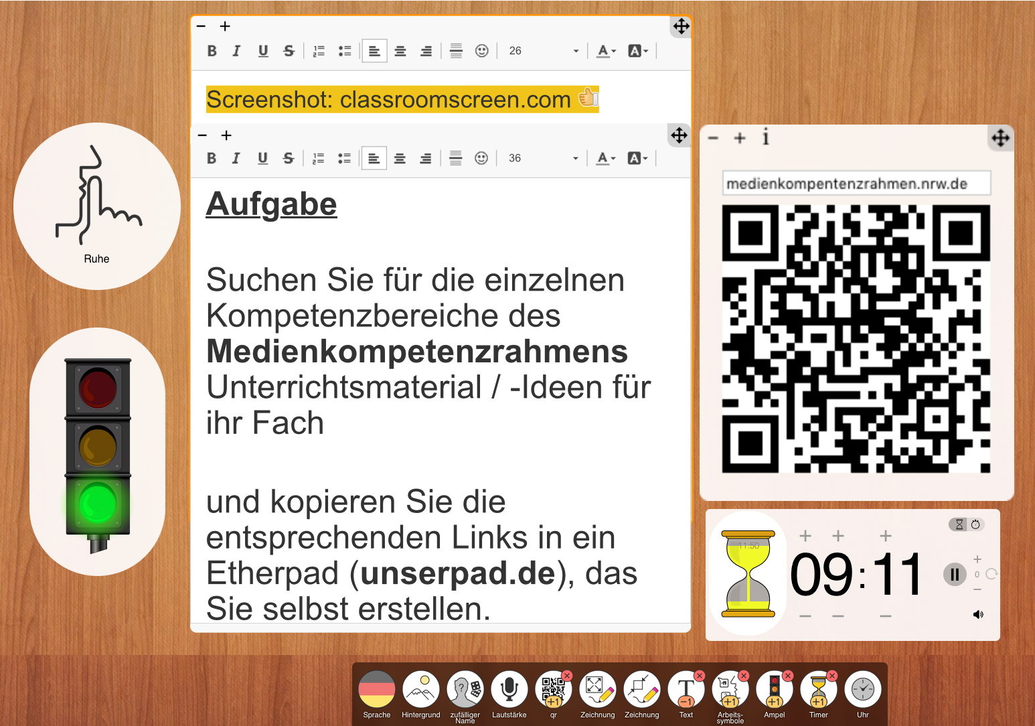Viewport: 1035px width, 726px height.
Task: Insert an emoji in the Screenshot text widget
Action: coord(481,51)
